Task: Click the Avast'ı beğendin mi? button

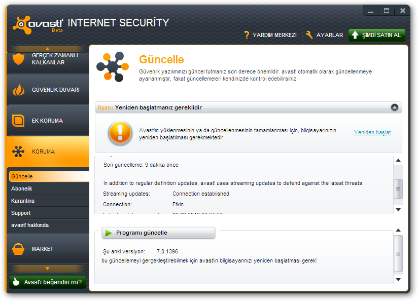Action: tap(47, 282)
